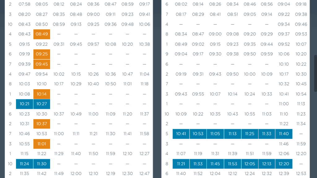
Task: Select the blue-highlighted 11:30 cell
Action: pos(42,164)
